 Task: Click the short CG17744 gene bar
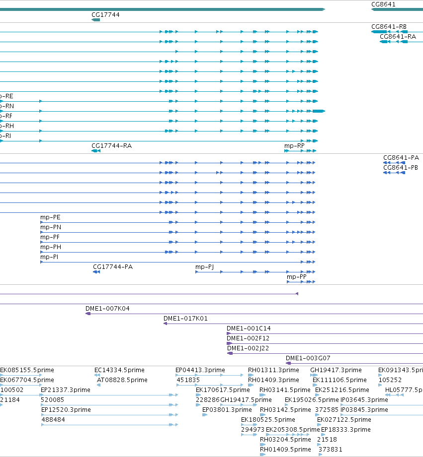(96, 20)
